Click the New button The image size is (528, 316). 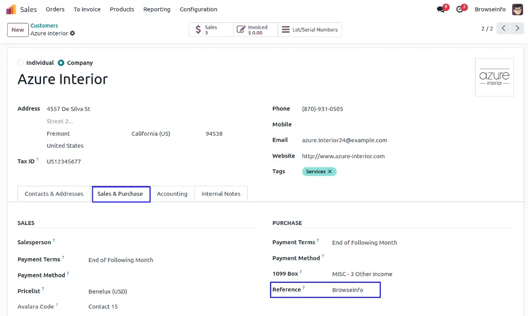18,30
